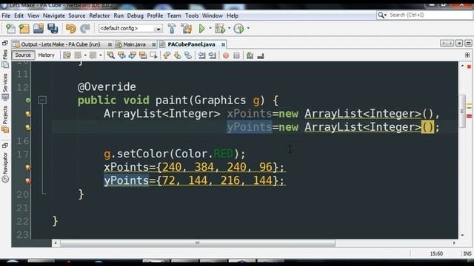This screenshot has height=266, width=474.
Task: Open the Projects side panel
Action: [x=5, y=120]
